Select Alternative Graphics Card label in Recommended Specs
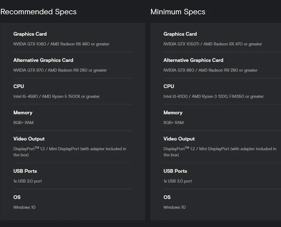Viewport: 281px width, 227px height. click(43, 60)
